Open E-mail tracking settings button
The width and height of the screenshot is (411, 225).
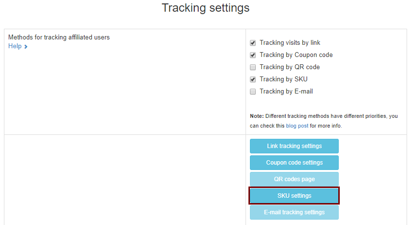coord(294,212)
